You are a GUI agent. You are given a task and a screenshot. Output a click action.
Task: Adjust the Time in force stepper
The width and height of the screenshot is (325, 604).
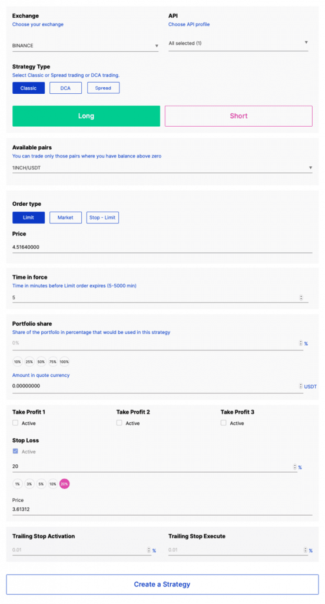301,297
